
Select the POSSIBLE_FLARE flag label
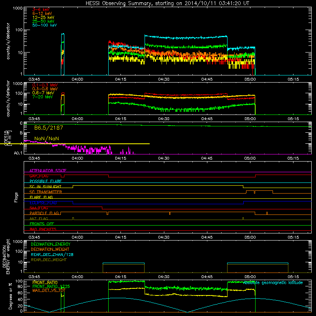[x=45, y=181]
